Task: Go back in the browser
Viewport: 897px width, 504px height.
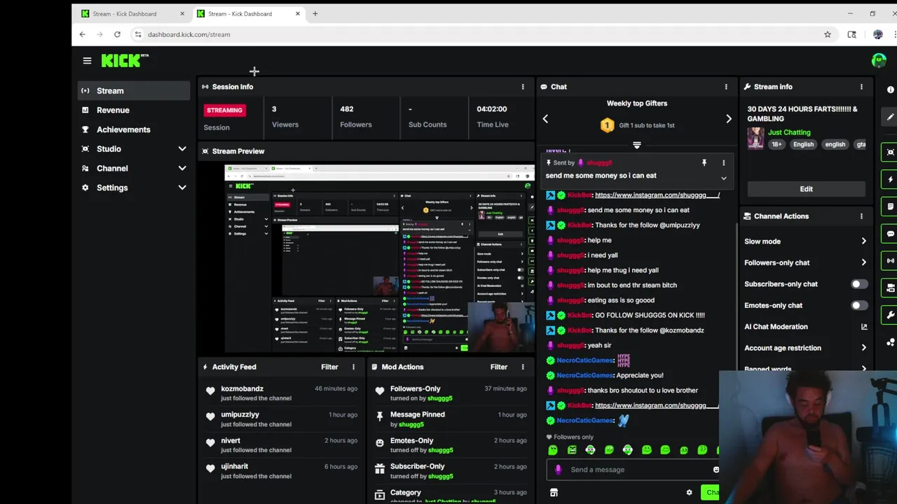Action: click(82, 34)
